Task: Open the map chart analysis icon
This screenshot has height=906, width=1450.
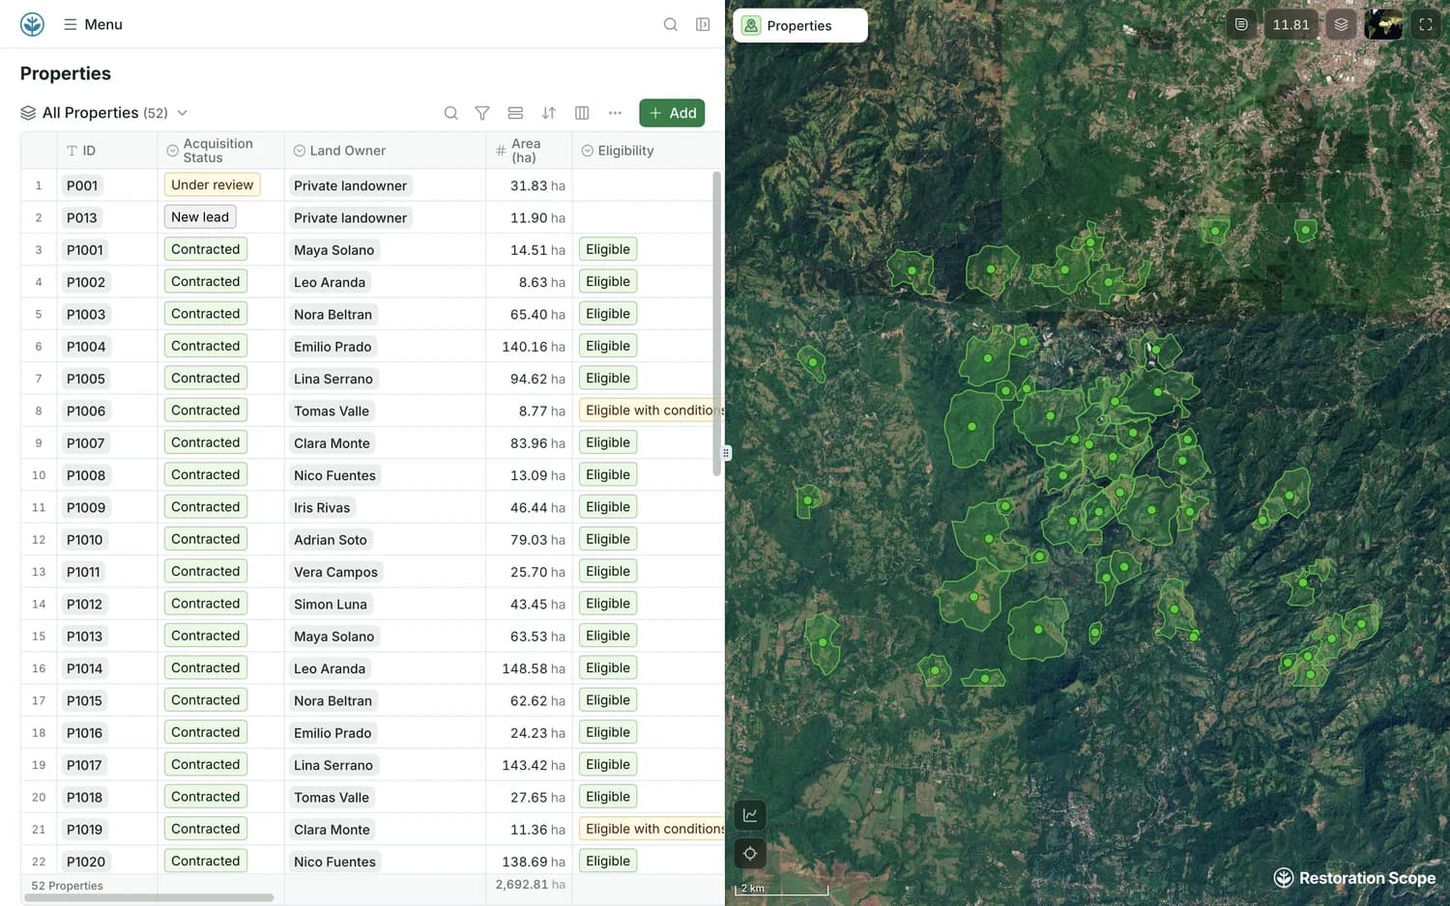Action: (750, 815)
